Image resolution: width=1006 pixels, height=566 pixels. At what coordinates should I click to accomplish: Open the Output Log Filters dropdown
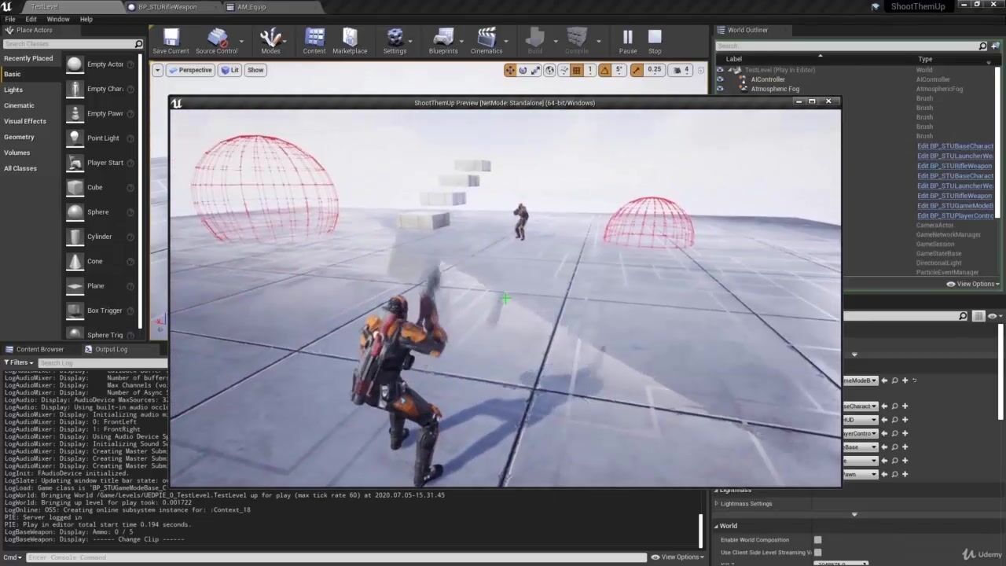pos(19,362)
